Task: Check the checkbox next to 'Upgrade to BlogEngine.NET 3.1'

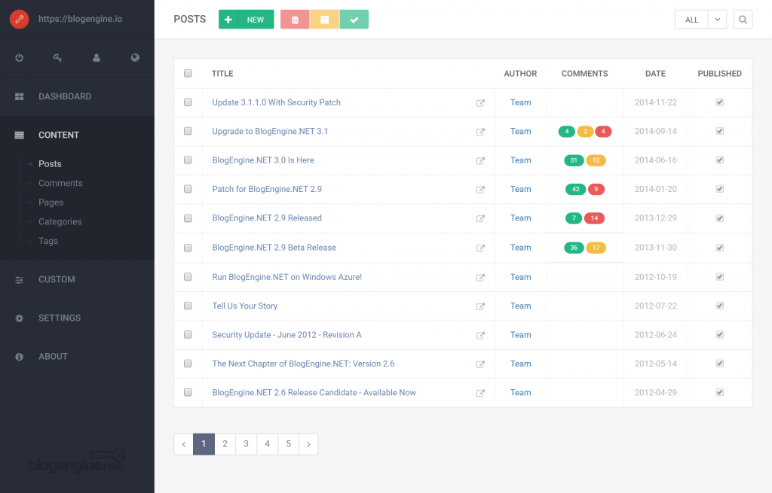Action: pos(188,131)
